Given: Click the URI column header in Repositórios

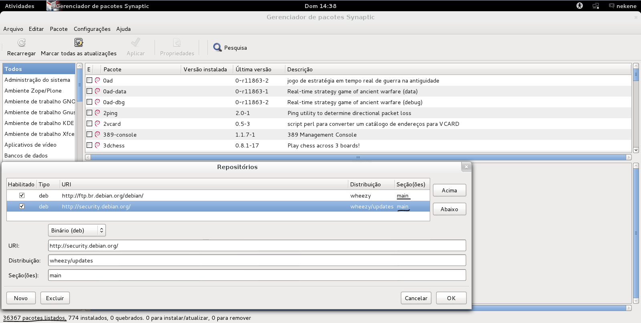Looking at the screenshot, I should tap(204, 184).
